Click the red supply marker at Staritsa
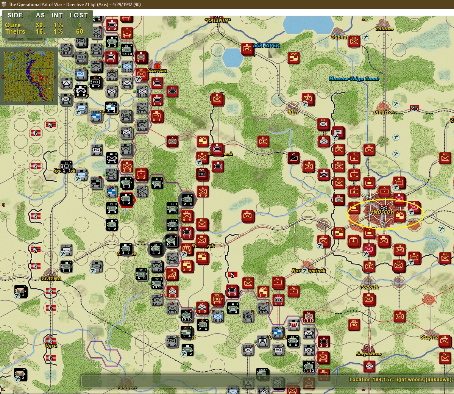The height and width of the screenshot is (394, 454). [157, 66]
